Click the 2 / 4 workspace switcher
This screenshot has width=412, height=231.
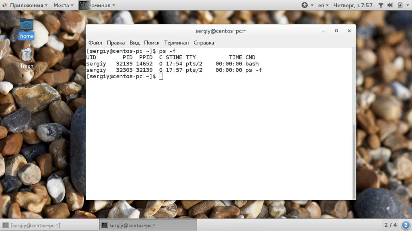point(390,225)
